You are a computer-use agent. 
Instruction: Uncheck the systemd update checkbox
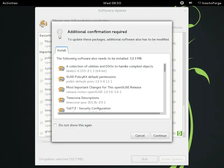[x=41, y=70]
